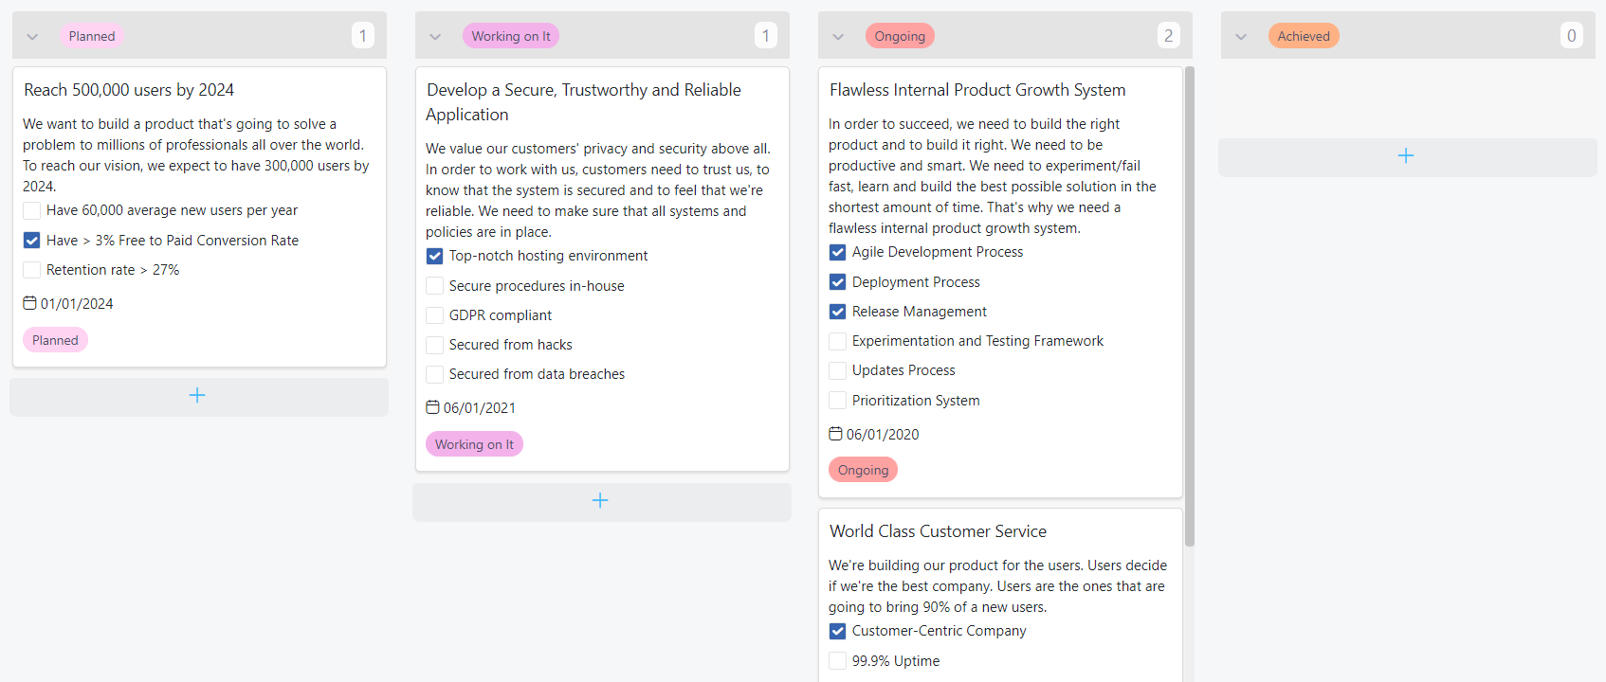Click the date 01/01/2024
Image resolution: width=1606 pixels, height=682 pixels.
pos(77,304)
